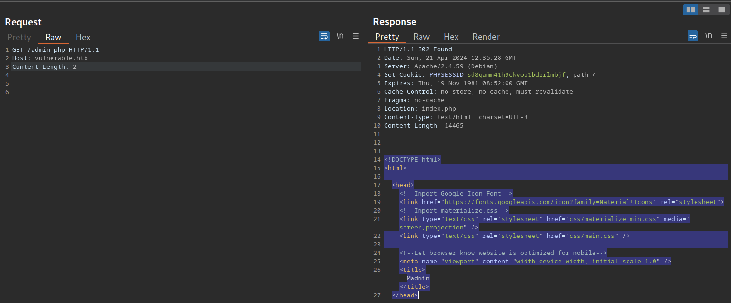Toggle word wrap in Request panel
This screenshot has width=731, height=303.
[324, 36]
